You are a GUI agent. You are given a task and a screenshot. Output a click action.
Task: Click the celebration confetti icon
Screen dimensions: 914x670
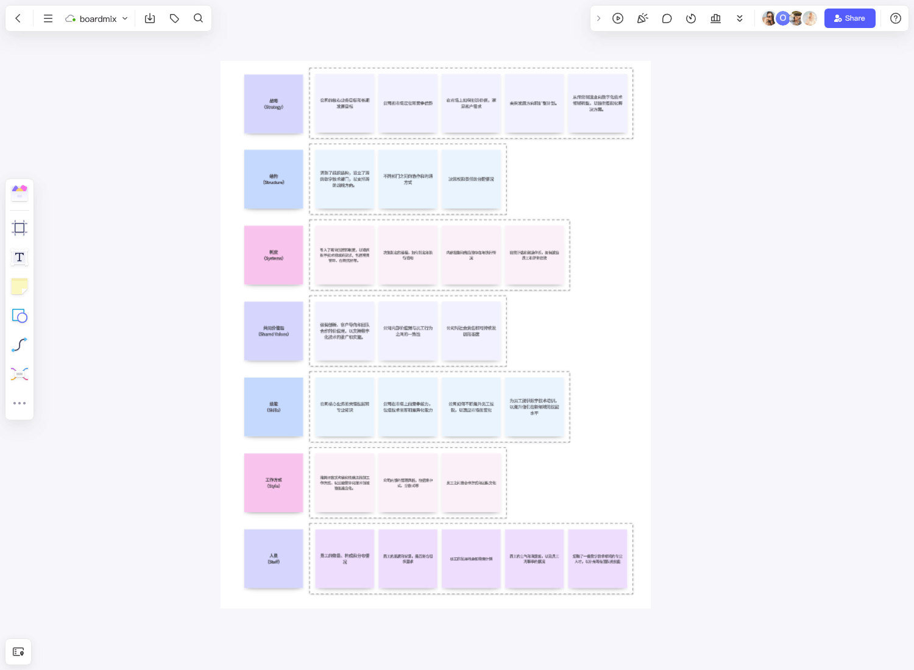642,18
